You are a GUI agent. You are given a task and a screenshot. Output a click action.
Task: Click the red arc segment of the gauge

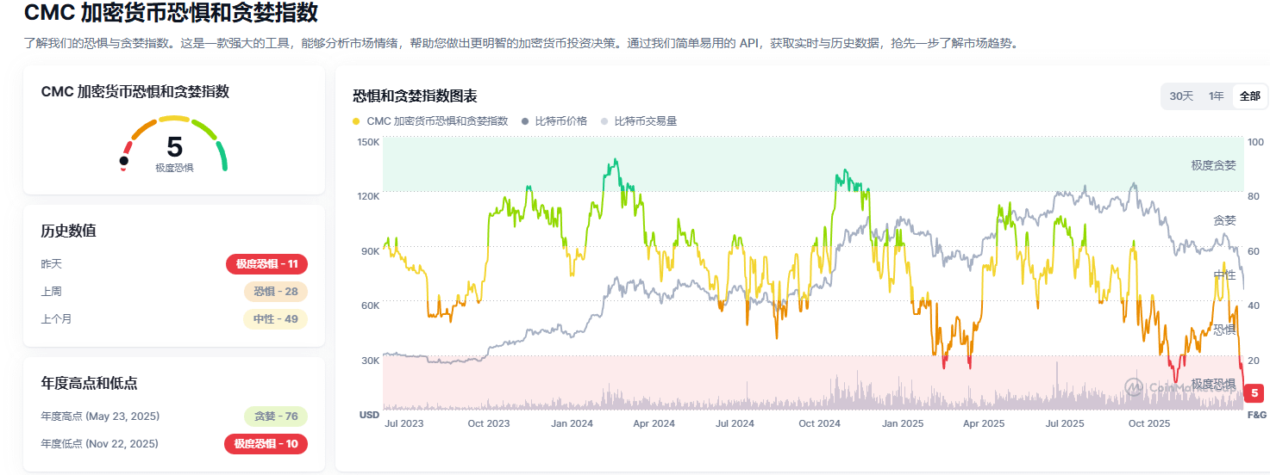click(128, 148)
